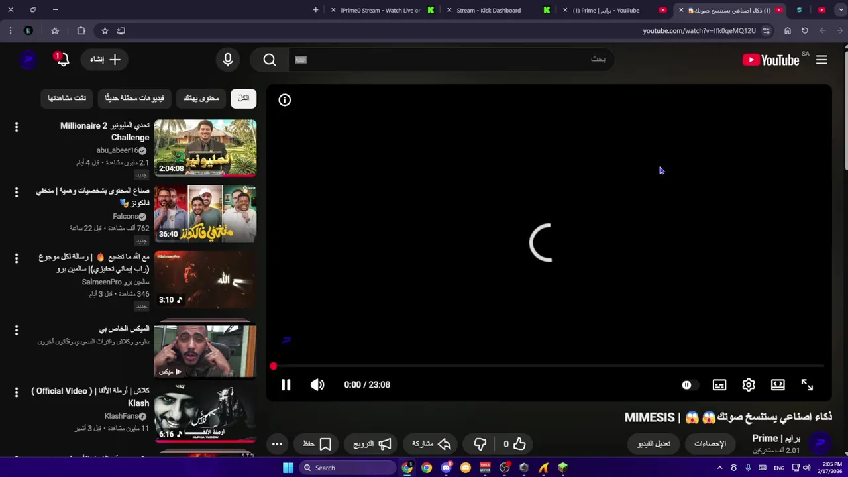The image size is (848, 477).
Task: Open options menu for SalmeenPro video
Action: [17, 258]
